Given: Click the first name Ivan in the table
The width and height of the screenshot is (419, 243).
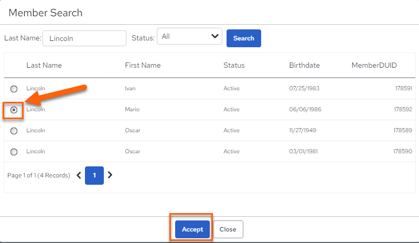Looking at the screenshot, I should tap(130, 88).
